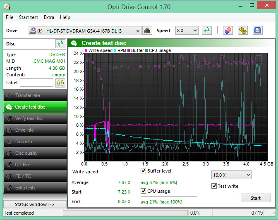This screenshot has height=220, width=278.
Task: Click the Create test disc header icon
Action: tap(74, 43)
